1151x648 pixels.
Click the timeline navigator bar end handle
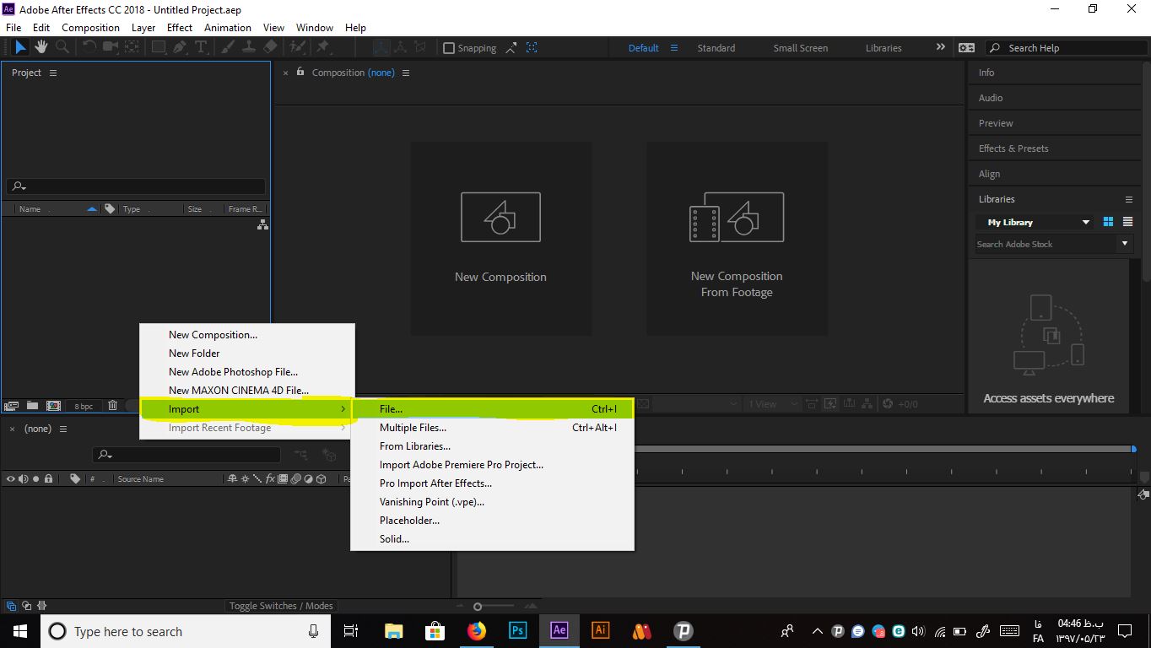click(1134, 449)
